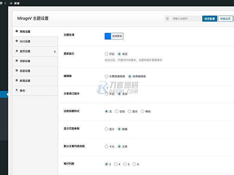
Task: Click the blue theme color swatch
Action: coord(108,36)
